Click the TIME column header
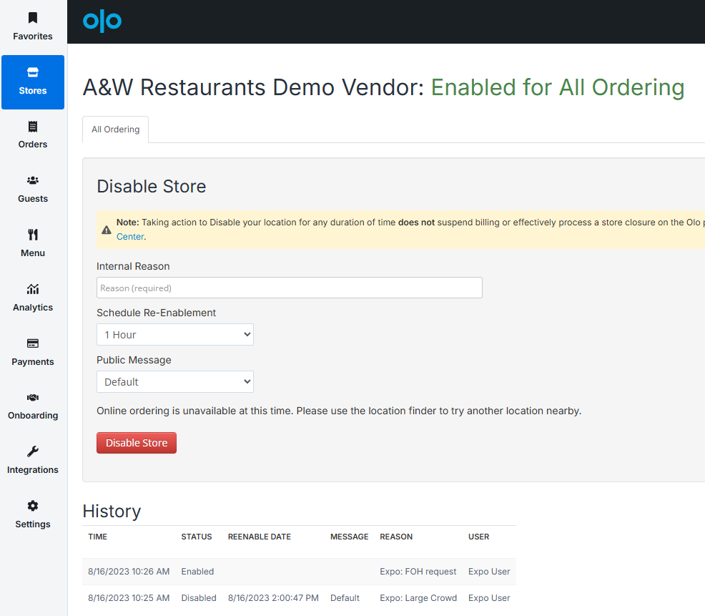705x616 pixels. (x=97, y=537)
